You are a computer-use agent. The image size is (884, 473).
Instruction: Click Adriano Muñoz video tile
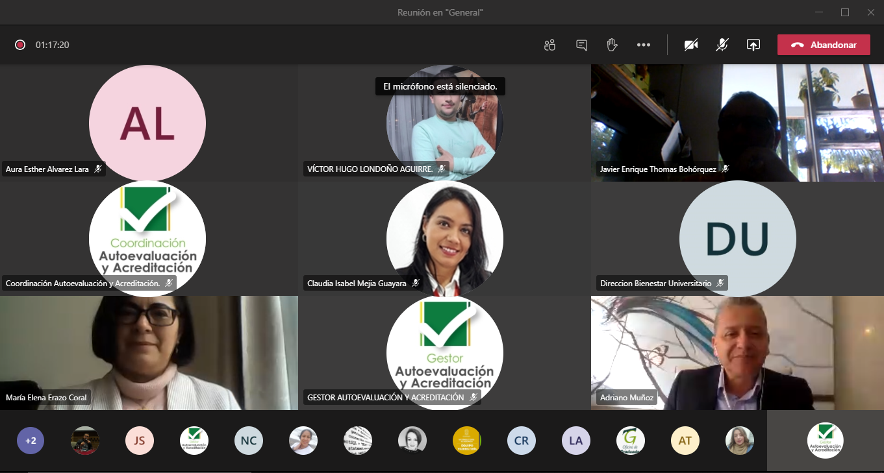point(737,353)
